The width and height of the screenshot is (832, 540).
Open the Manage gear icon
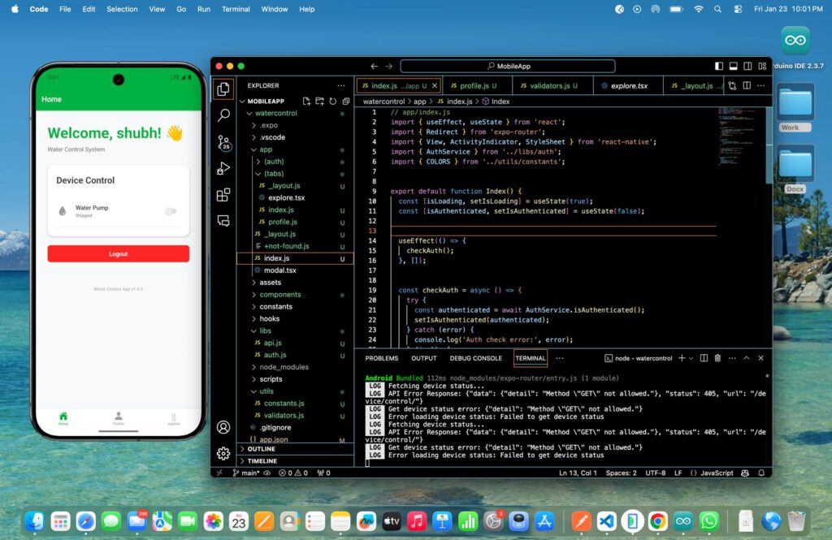pyautogui.click(x=223, y=453)
